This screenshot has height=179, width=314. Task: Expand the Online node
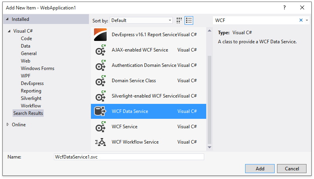click(8, 125)
